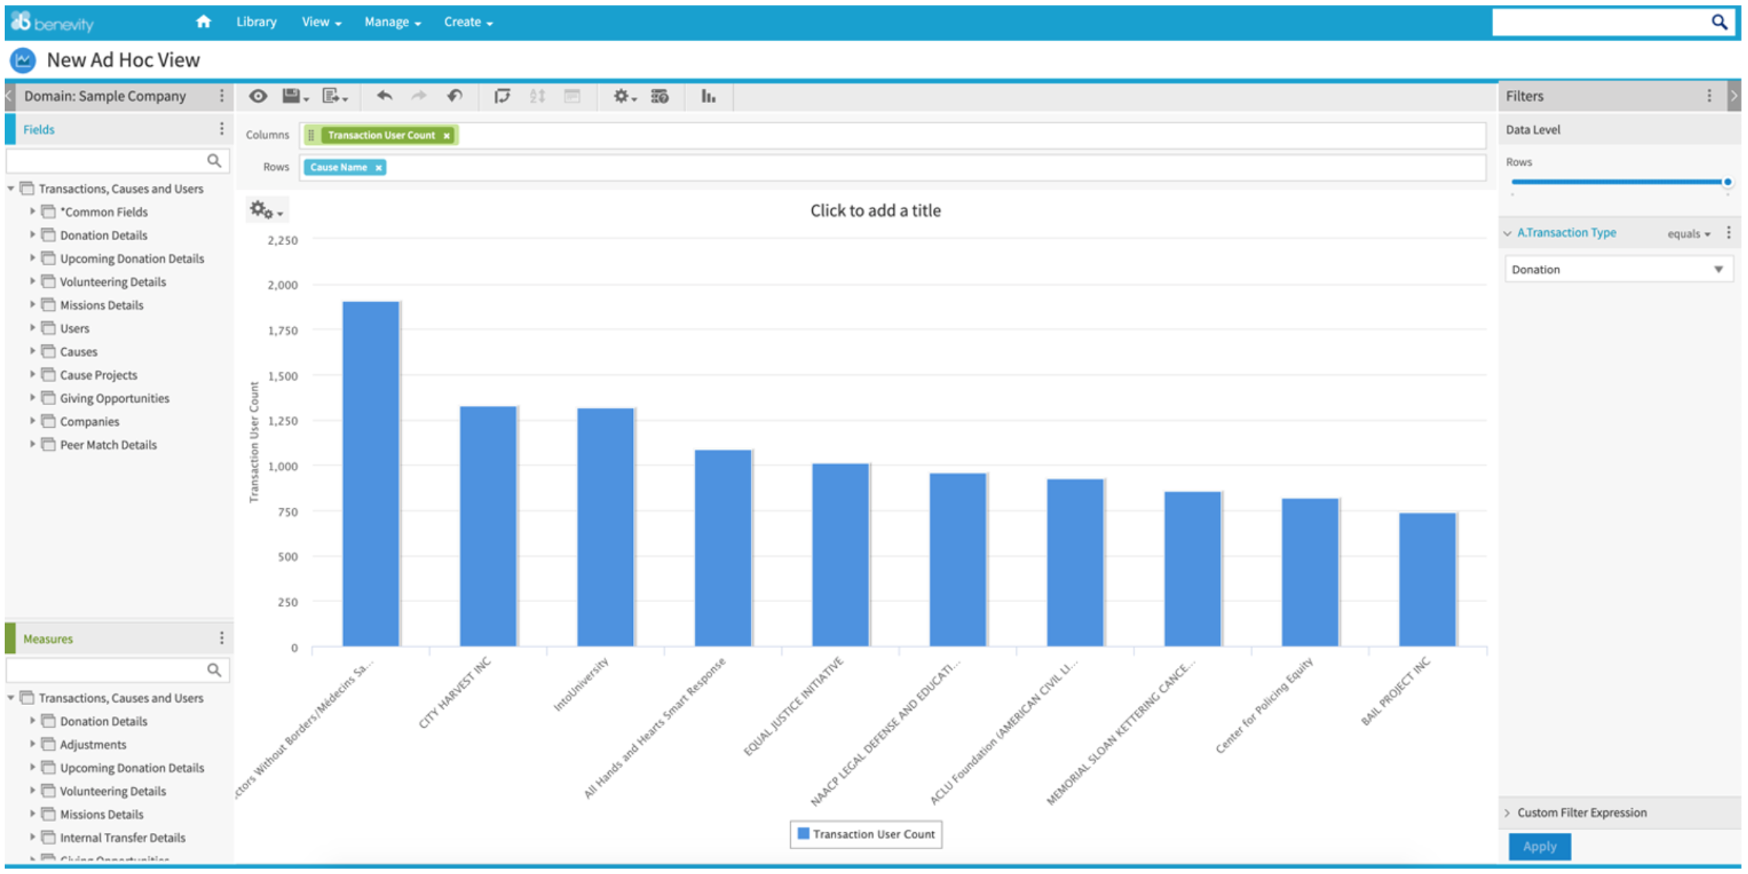This screenshot has width=1748, height=874.
Task: Open chart options gear menu
Action: pyautogui.click(x=266, y=210)
